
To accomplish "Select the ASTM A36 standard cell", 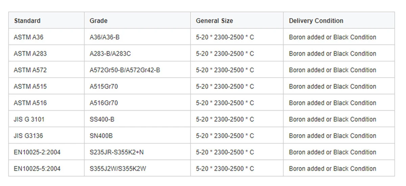I will [46, 37].
